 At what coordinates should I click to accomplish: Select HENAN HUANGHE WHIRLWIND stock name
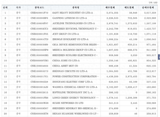click(75, 114)
